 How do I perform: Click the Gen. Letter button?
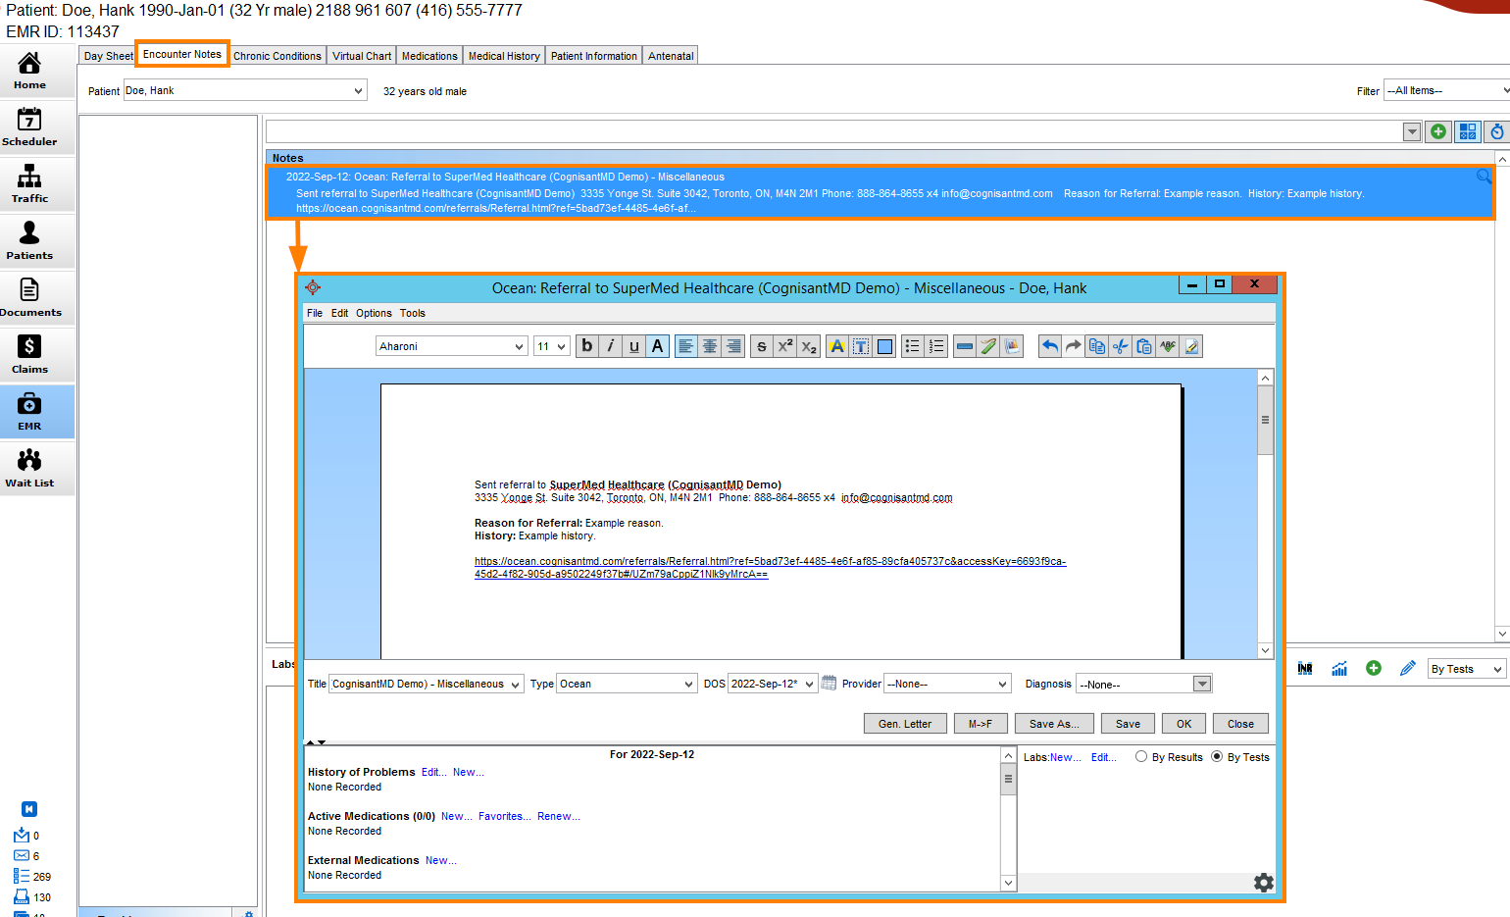click(x=905, y=724)
